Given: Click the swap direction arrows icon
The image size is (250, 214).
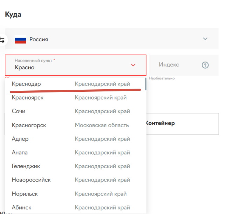Looking at the screenshot, I should (x=3, y=39).
